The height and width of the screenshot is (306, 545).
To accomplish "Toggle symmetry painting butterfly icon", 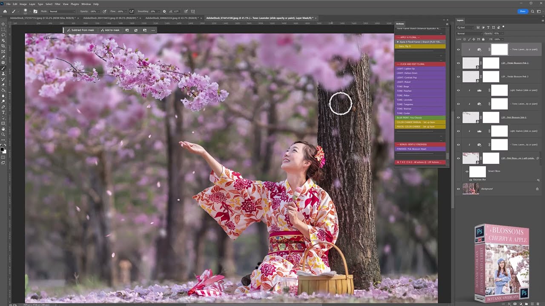I will [x=193, y=11].
